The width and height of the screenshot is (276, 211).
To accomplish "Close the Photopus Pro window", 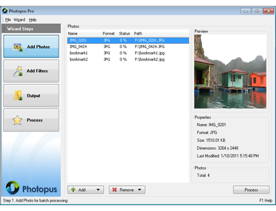I will point(268,11).
